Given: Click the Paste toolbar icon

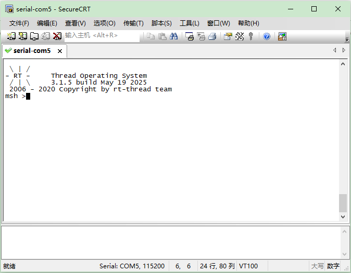Looking at the screenshot, I should 162,36.
